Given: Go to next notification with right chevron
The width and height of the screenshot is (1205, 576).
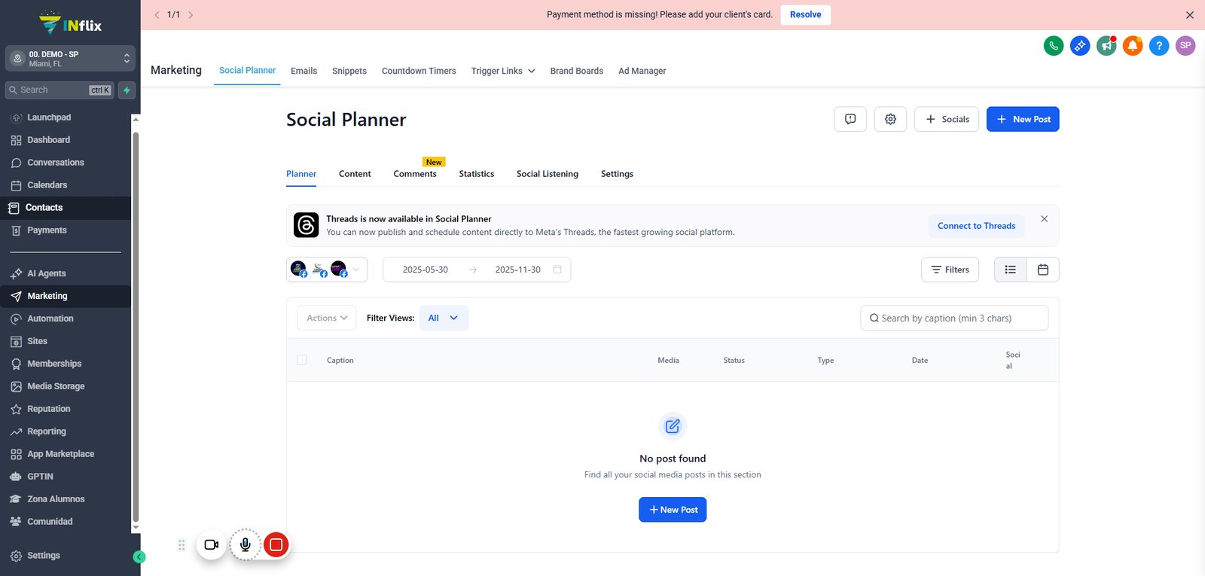Looking at the screenshot, I should tap(191, 15).
